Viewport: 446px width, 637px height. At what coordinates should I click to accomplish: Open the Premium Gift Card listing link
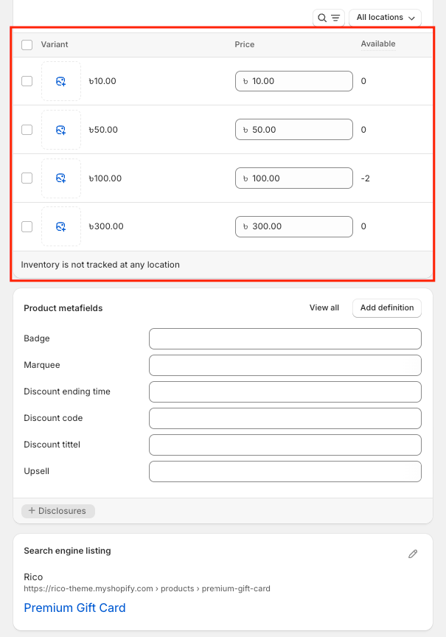tap(74, 608)
